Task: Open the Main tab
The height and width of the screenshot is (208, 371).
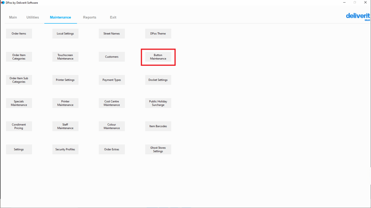Action: click(13, 17)
